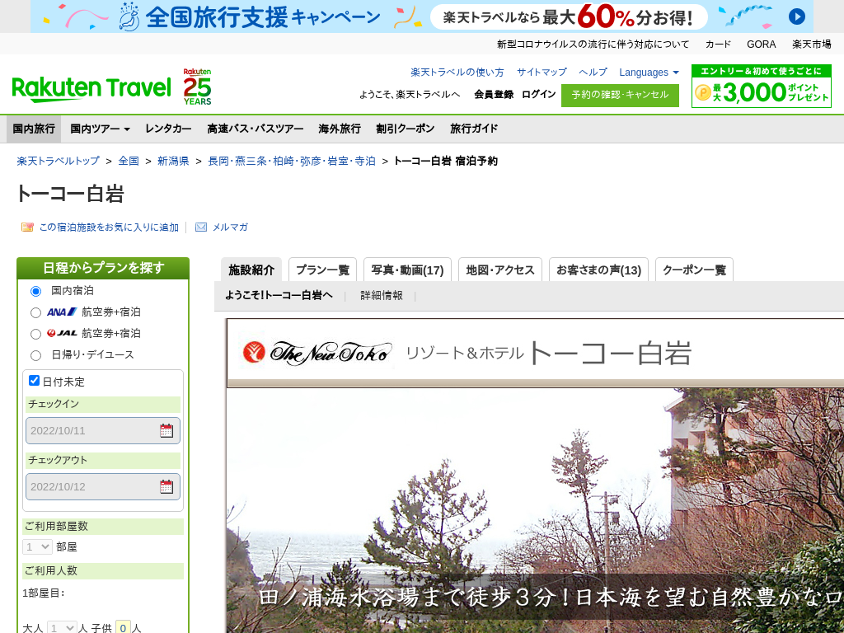Select 国内旅行 in navigation bar
Viewport: 844px width, 633px height.
coord(34,129)
